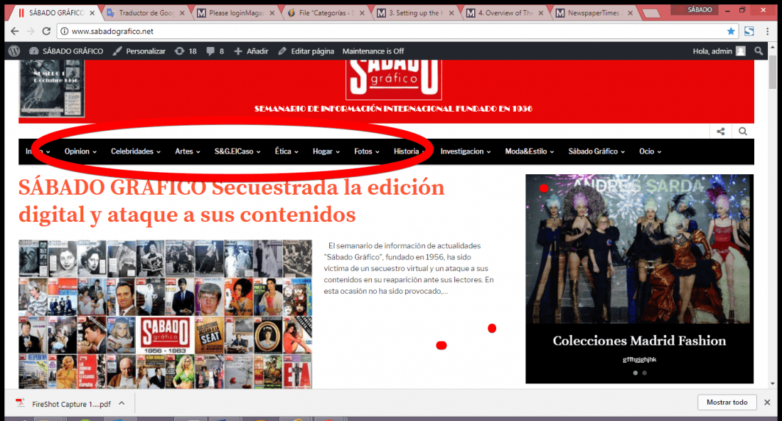Open the Secuestrada la edición digital headline
The width and height of the screenshot is (782, 421).
point(231,201)
